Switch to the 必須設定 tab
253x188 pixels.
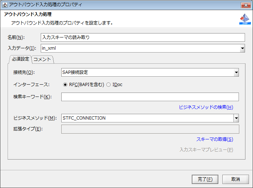pyautogui.click(x=20, y=59)
